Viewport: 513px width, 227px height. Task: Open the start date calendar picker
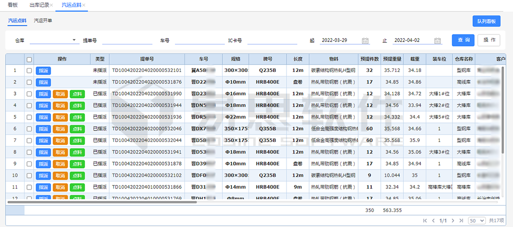click(366, 40)
